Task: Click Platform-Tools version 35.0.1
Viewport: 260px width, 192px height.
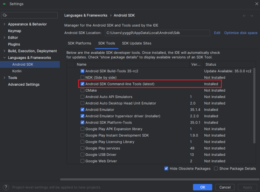Action: [195, 123]
